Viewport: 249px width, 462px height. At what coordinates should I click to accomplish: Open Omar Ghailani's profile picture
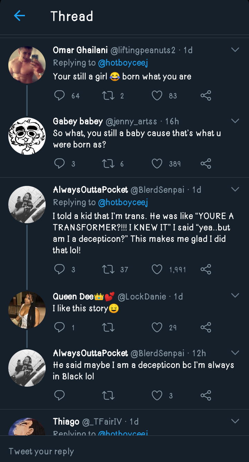[27, 65]
